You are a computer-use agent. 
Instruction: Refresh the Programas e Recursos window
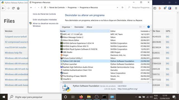pos(123,7)
